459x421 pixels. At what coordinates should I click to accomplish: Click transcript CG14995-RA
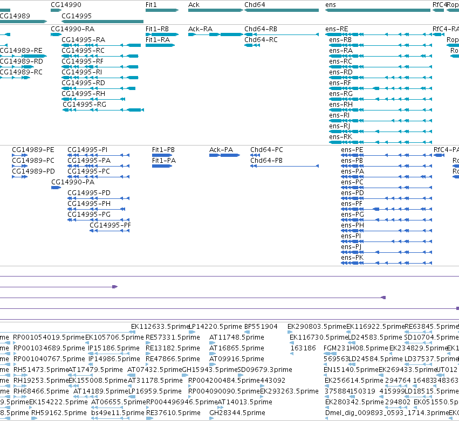(84, 40)
